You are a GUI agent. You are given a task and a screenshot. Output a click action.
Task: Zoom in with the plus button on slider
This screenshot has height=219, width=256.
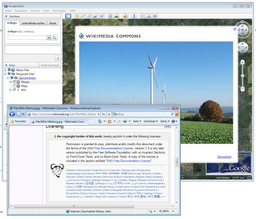coord(242,62)
